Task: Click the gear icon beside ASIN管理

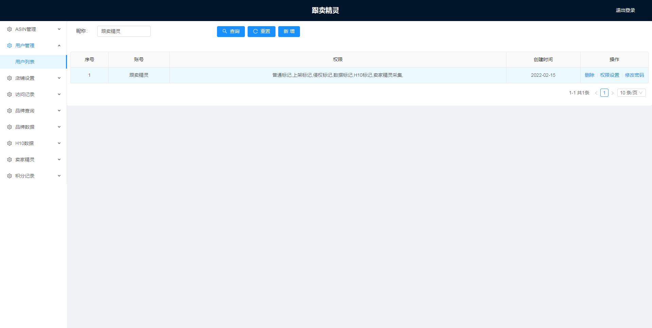Action: 10,29
